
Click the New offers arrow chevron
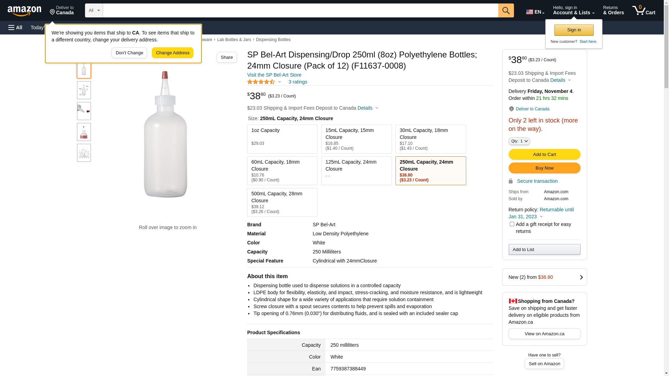(x=581, y=277)
